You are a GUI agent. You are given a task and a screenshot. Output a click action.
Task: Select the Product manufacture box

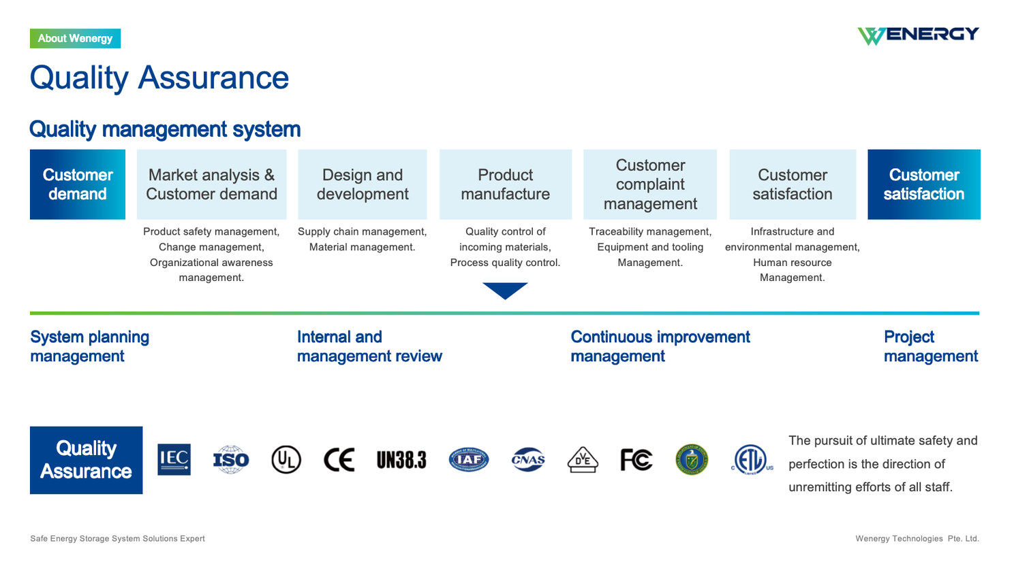[x=506, y=184]
